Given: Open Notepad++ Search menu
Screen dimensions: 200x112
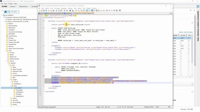Looking at the screenshot, I should [x=47, y=8].
